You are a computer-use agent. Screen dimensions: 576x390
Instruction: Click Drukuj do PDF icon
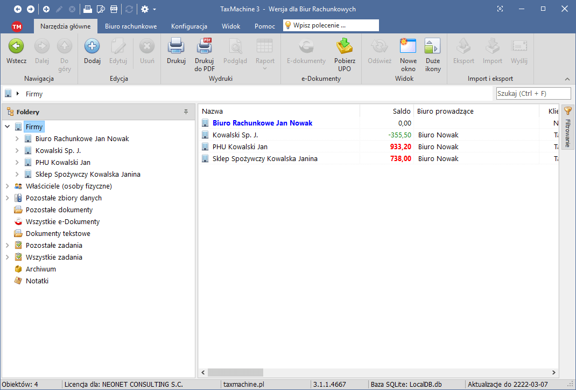coord(205,47)
